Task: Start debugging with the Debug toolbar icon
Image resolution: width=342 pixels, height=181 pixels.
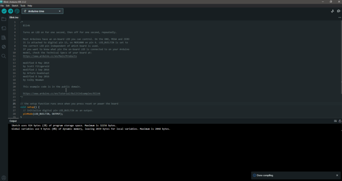Action: coord(17,11)
